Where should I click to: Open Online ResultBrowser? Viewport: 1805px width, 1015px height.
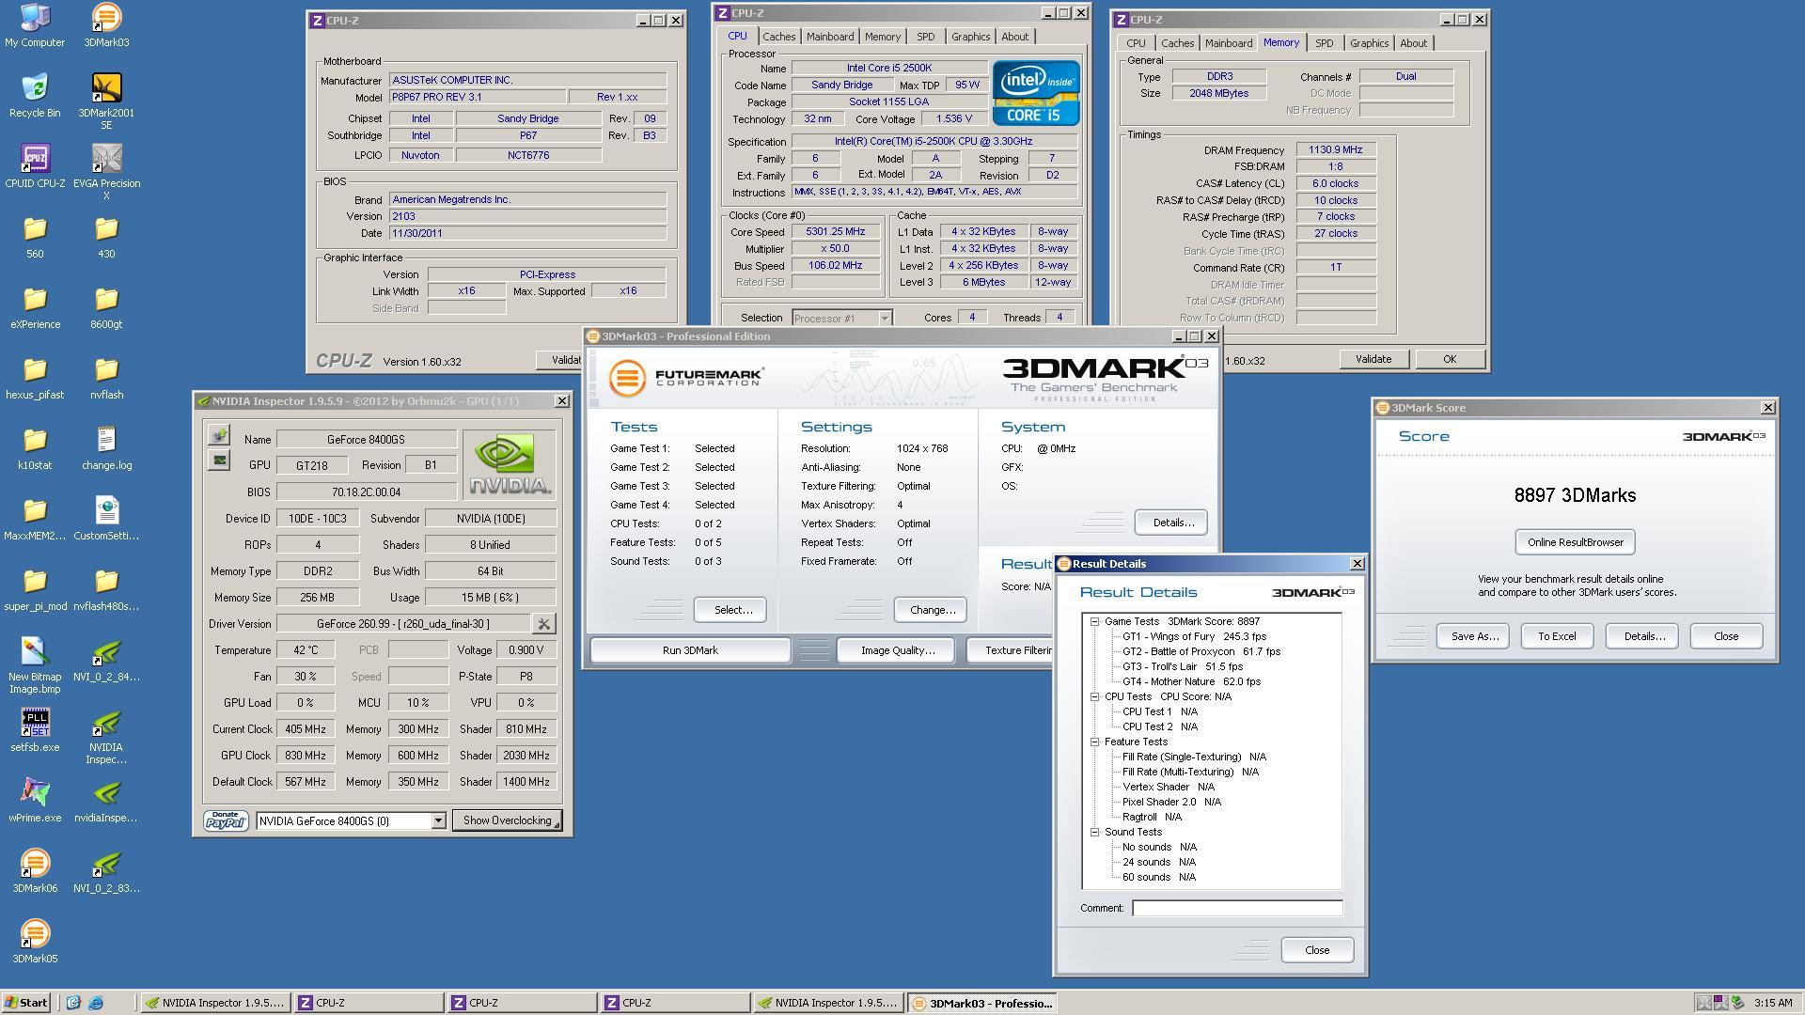tap(1575, 542)
